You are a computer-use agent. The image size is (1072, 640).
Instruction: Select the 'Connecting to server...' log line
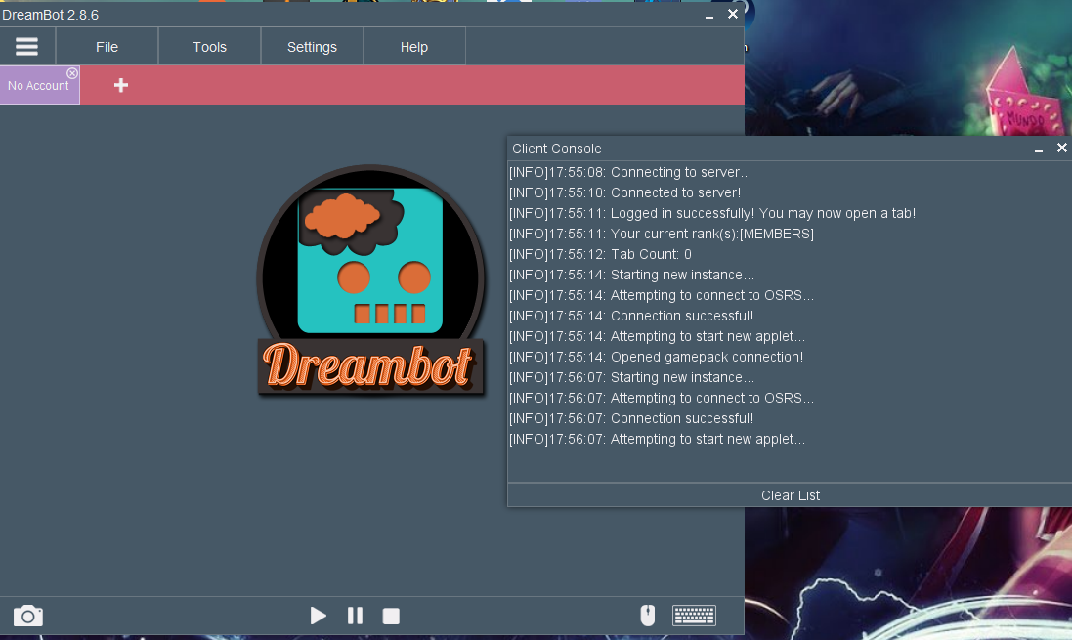click(629, 172)
